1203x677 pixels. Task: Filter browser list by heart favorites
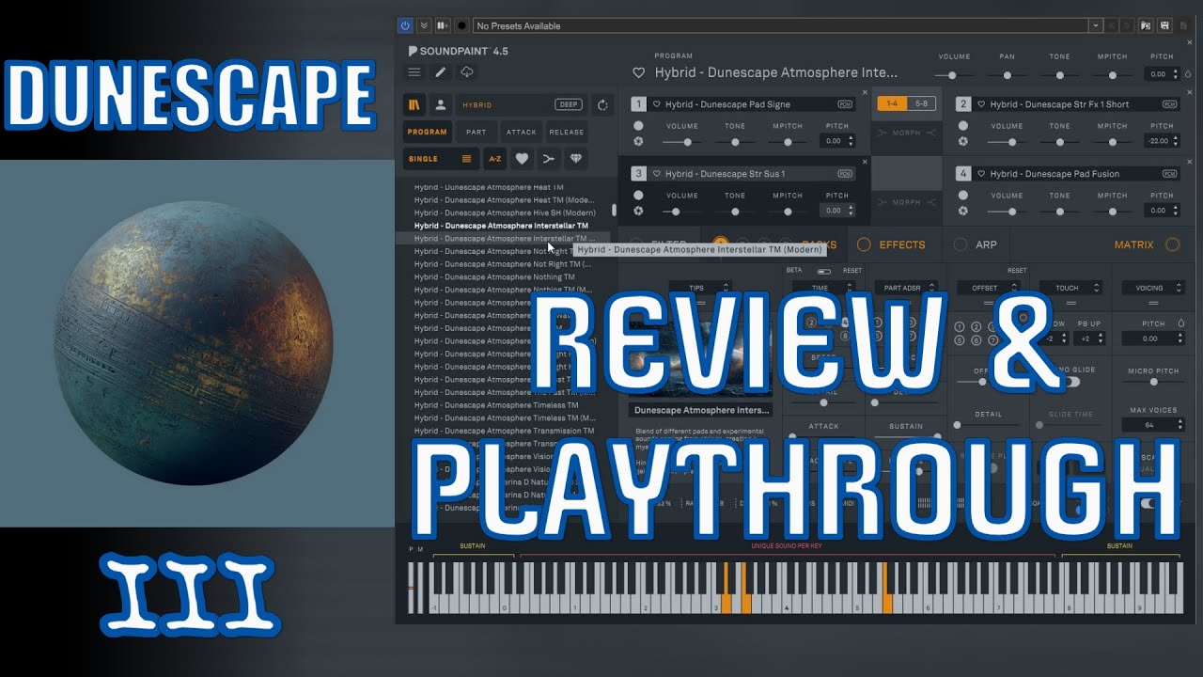coord(522,159)
